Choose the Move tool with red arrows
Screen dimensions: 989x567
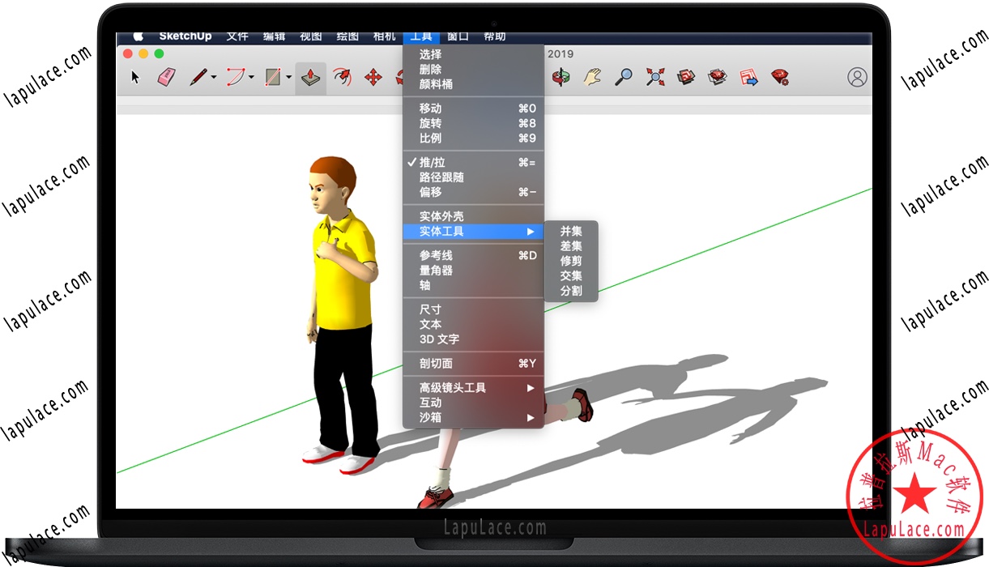[x=373, y=78]
